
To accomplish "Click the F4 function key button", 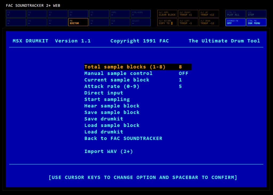I will 78,14.
